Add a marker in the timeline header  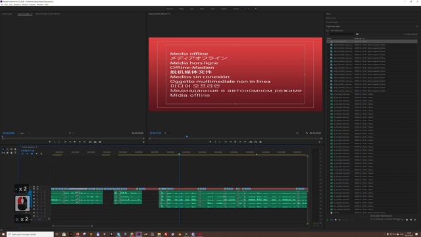pos(37,153)
